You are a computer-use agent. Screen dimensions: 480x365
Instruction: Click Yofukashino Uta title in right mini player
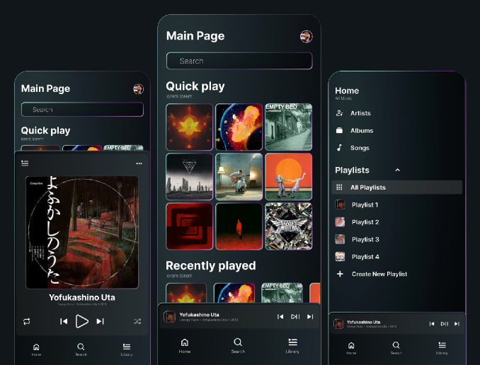[363, 322]
